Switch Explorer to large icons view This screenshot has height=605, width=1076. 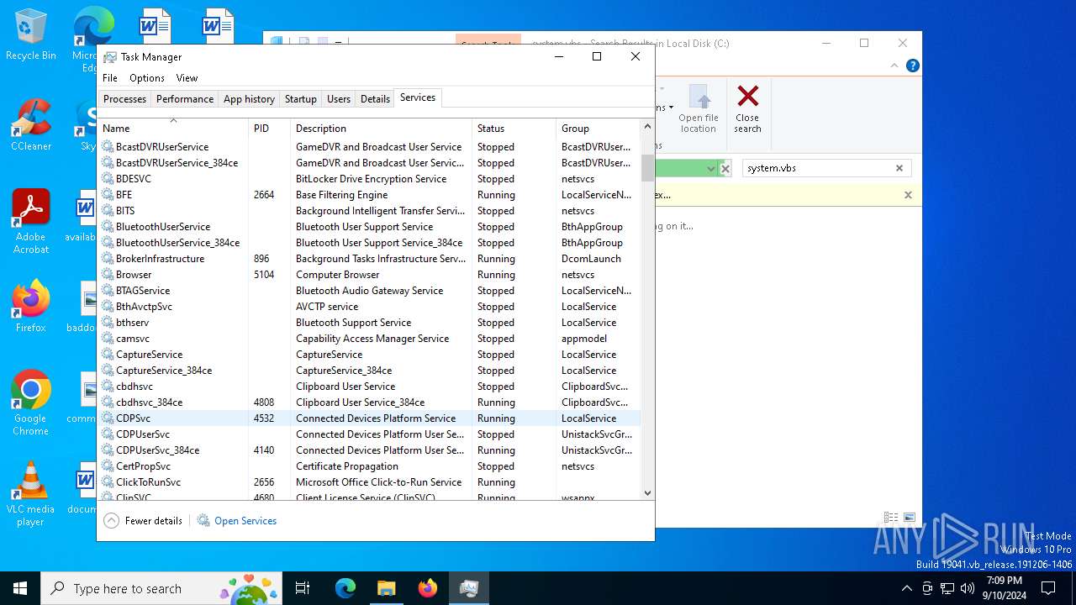(909, 518)
